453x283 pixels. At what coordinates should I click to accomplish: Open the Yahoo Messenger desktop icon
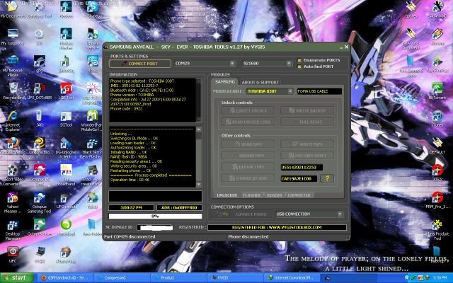pos(13,203)
